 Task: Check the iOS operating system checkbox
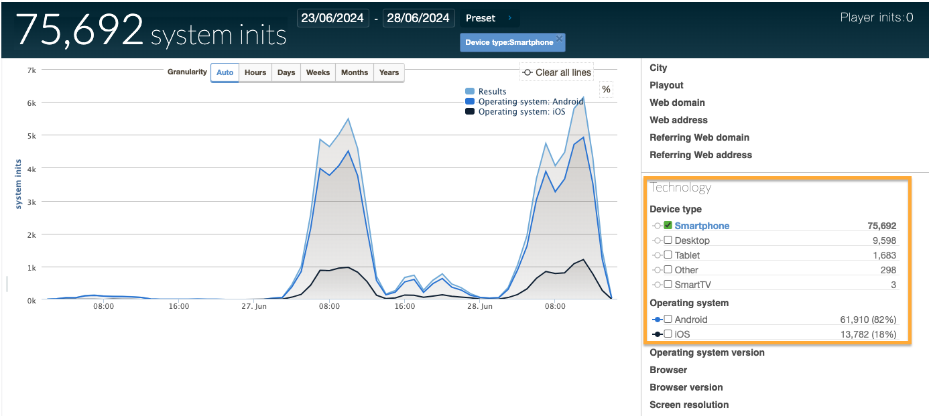point(668,334)
